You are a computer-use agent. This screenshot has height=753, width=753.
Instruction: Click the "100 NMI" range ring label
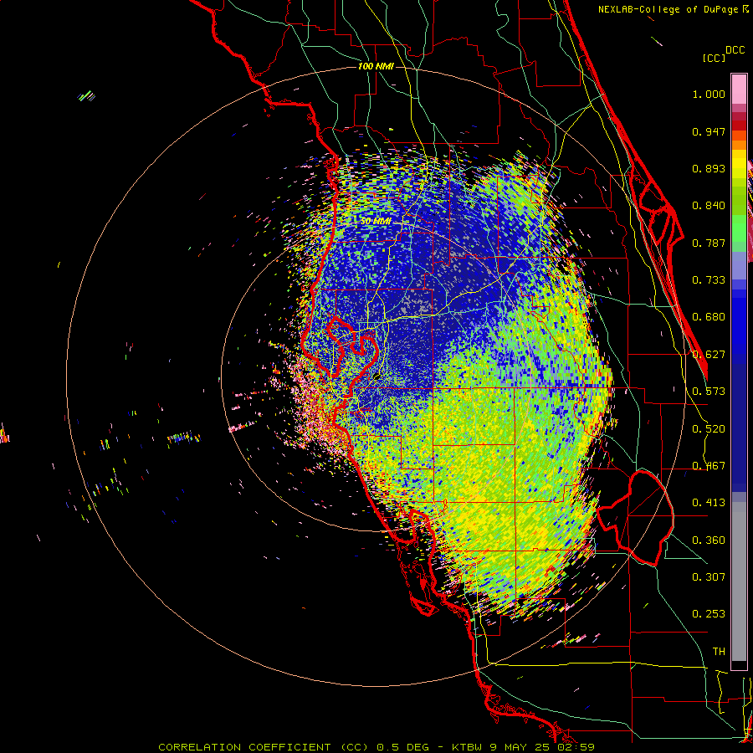tap(376, 66)
